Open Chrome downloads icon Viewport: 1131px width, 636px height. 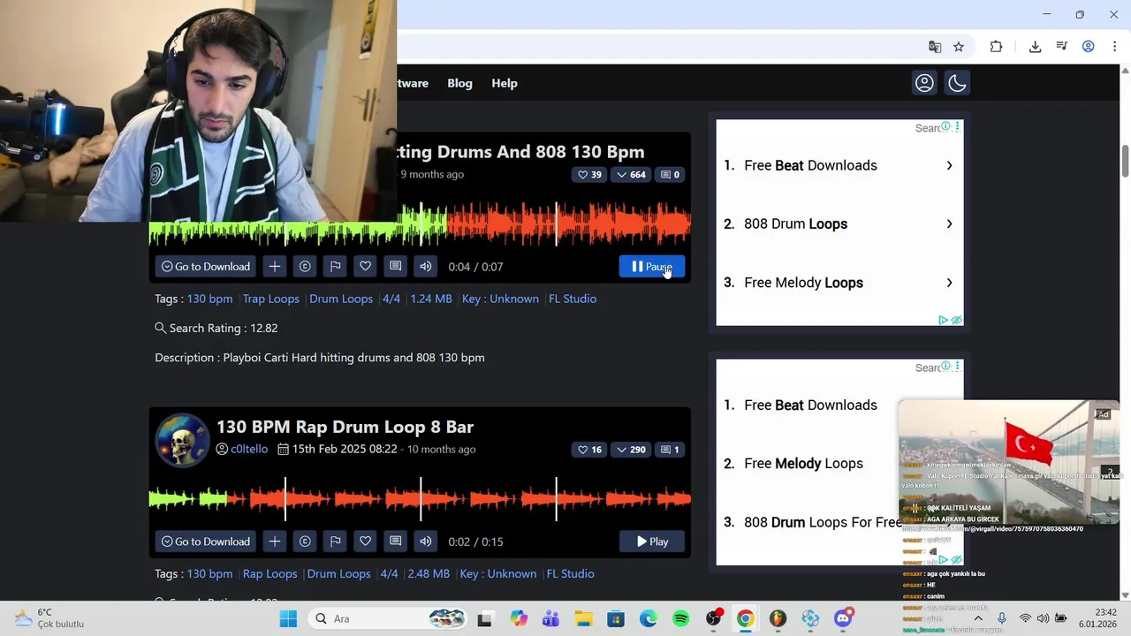pyautogui.click(x=1035, y=47)
